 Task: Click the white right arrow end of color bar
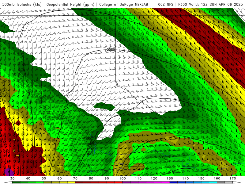237,182
